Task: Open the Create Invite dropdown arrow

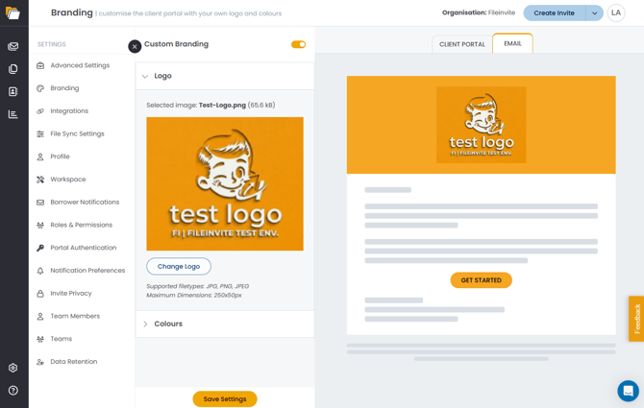Action: 594,13
